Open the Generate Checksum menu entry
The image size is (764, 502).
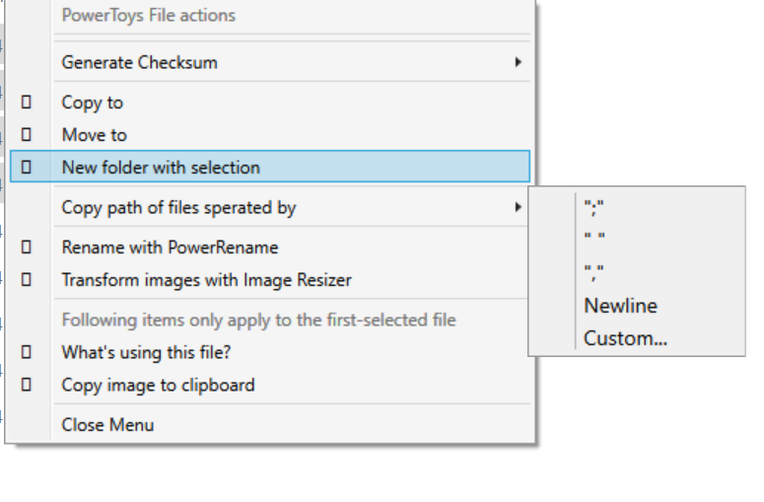click(x=139, y=62)
